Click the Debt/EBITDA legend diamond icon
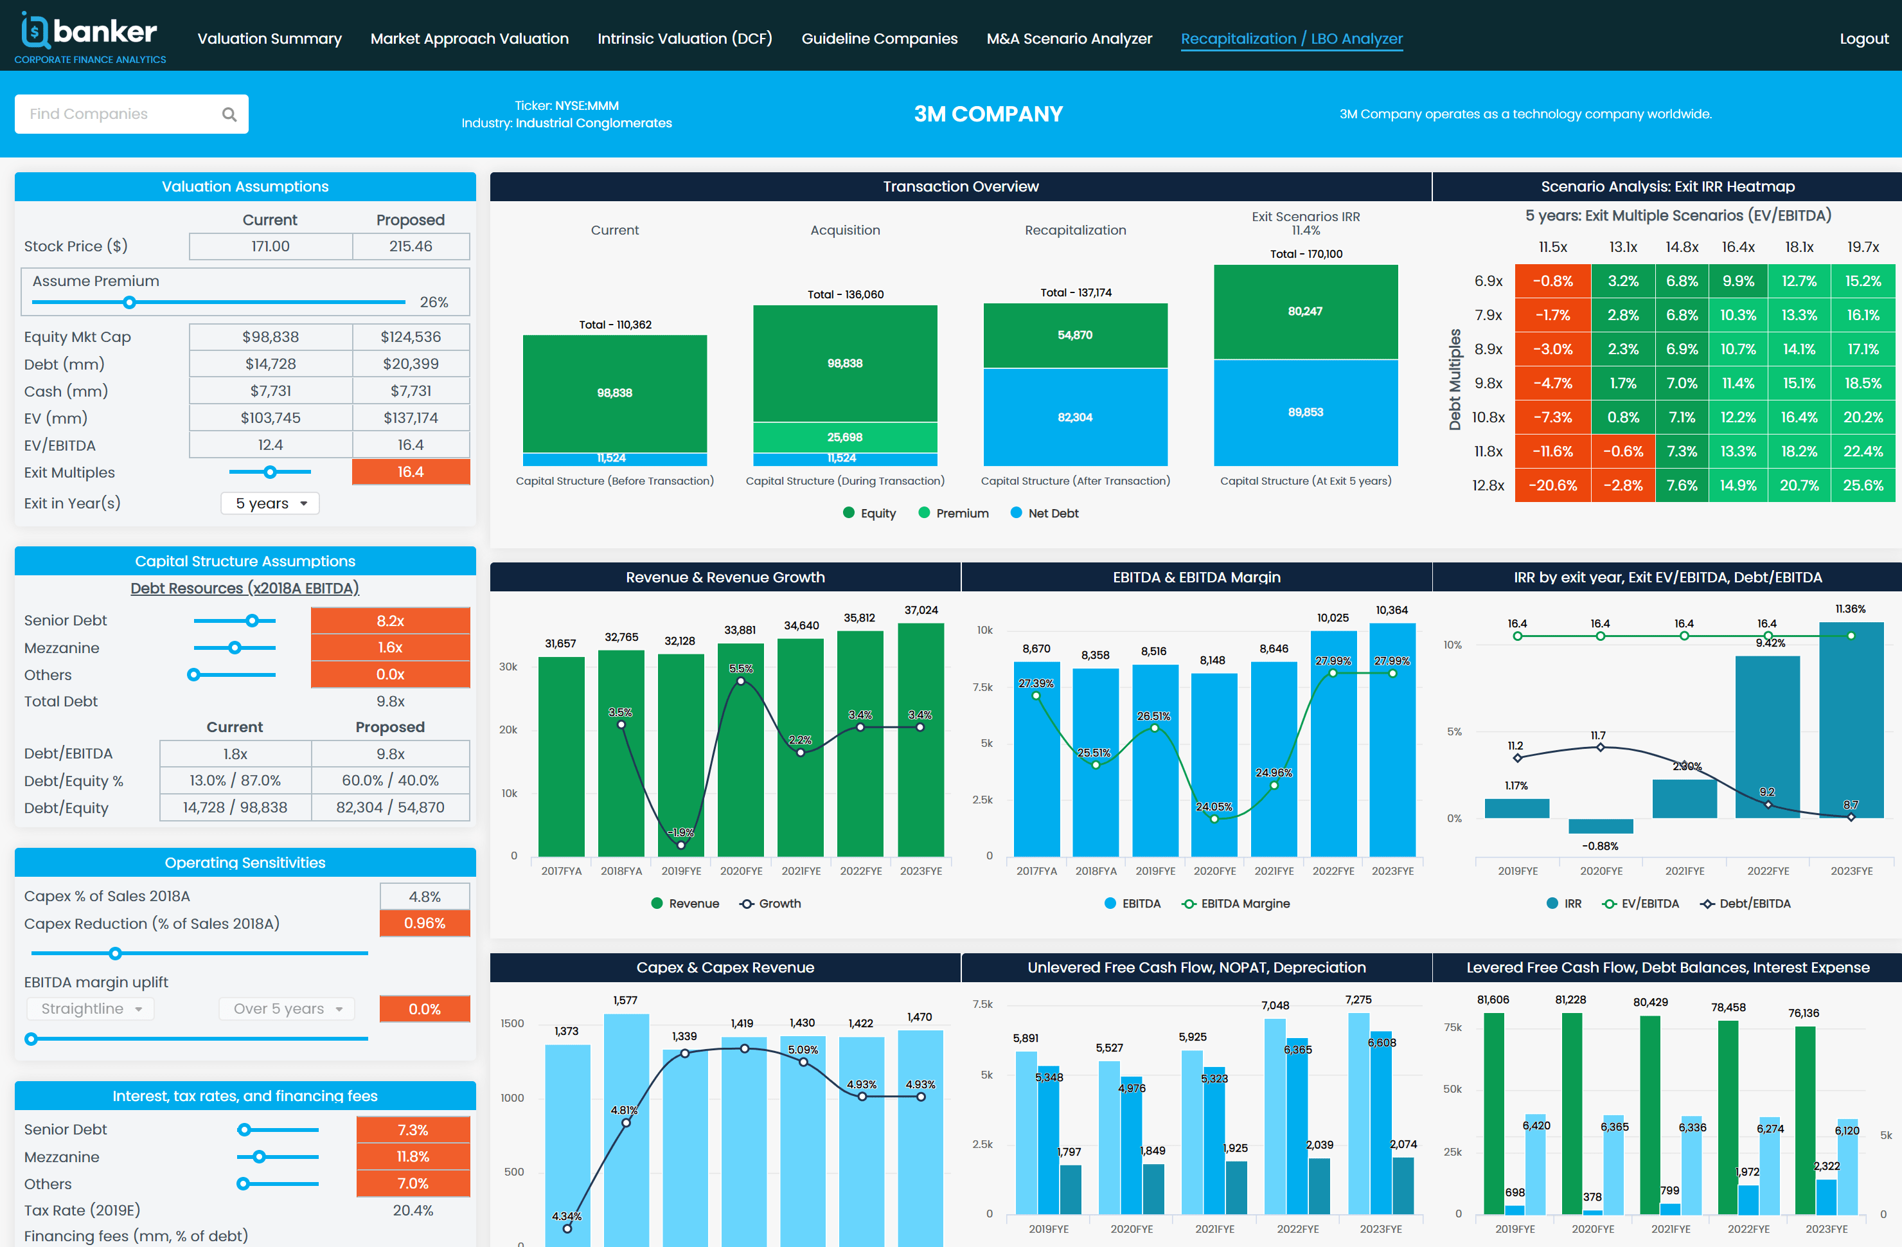The width and height of the screenshot is (1902, 1247). tap(1707, 904)
